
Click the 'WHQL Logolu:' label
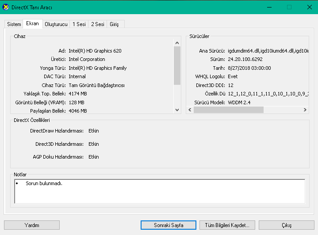[210, 76]
